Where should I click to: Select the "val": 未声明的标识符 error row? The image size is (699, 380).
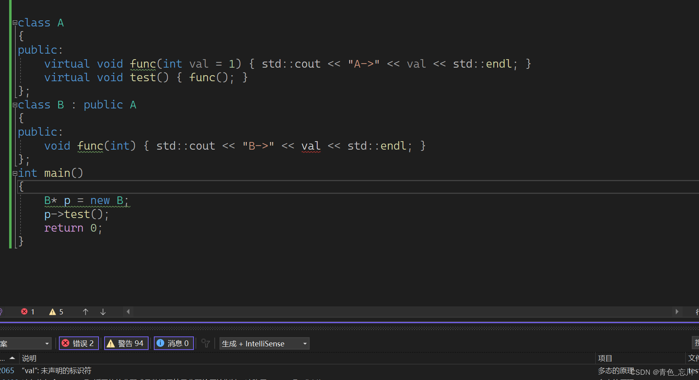tap(349, 371)
